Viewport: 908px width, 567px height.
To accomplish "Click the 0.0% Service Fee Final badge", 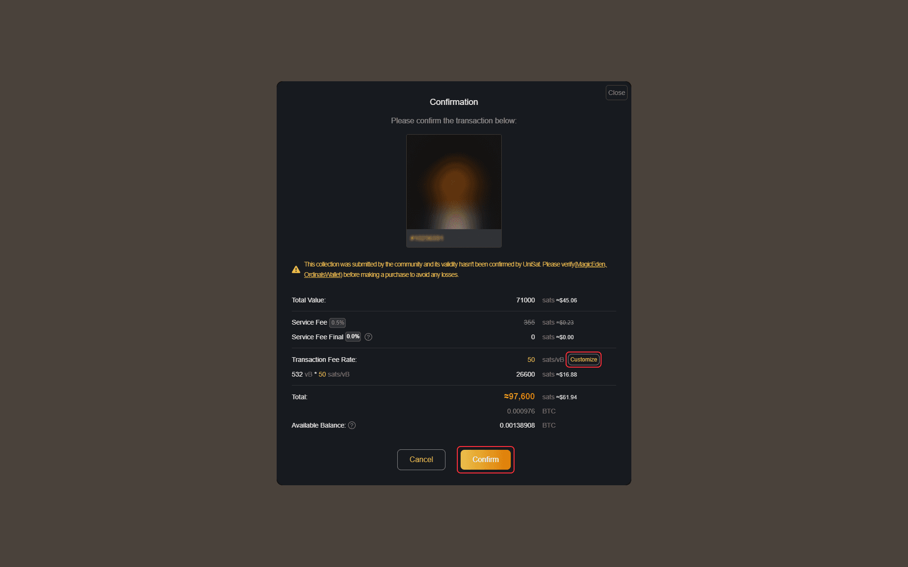I will click(353, 337).
